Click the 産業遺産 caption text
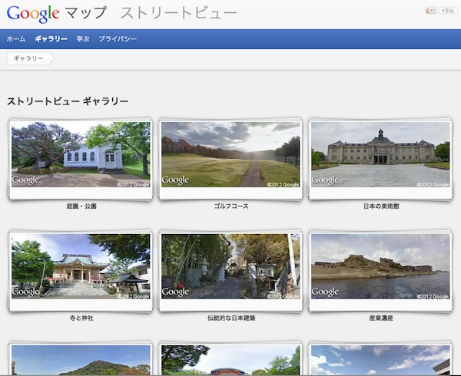This screenshot has width=461, height=376. (x=380, y=317)
